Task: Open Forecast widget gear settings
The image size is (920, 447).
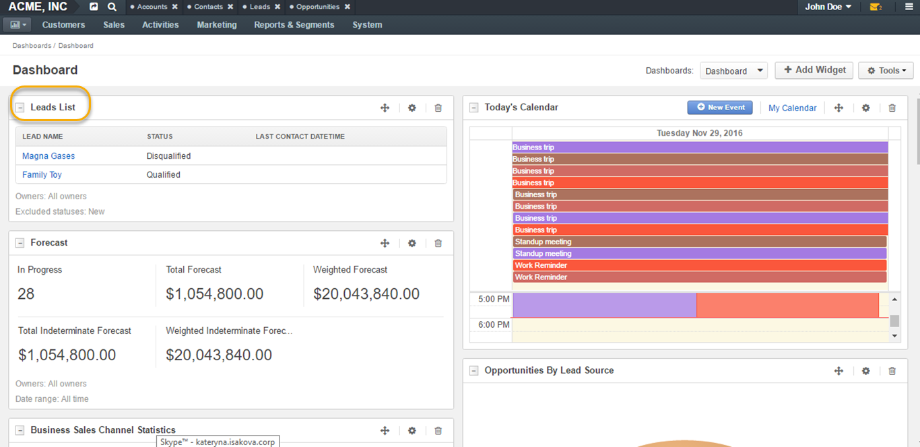Action: 412,243
